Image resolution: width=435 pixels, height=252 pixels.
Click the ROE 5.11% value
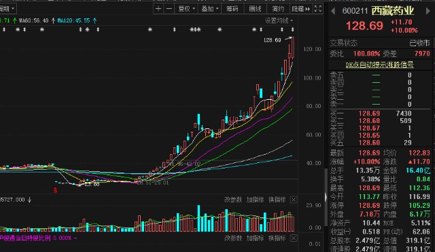pos(421,223)
